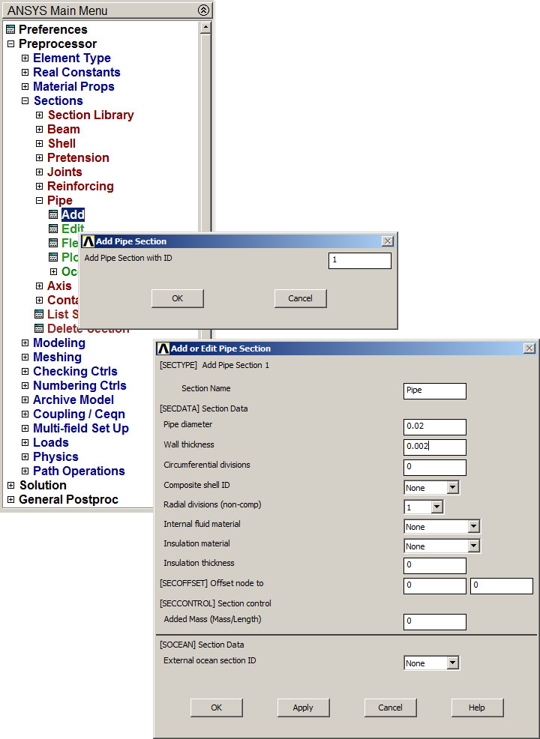The width and height of the screenshot is (540, 739).
Task: Expand Element Type node
Action: (25, 58)
